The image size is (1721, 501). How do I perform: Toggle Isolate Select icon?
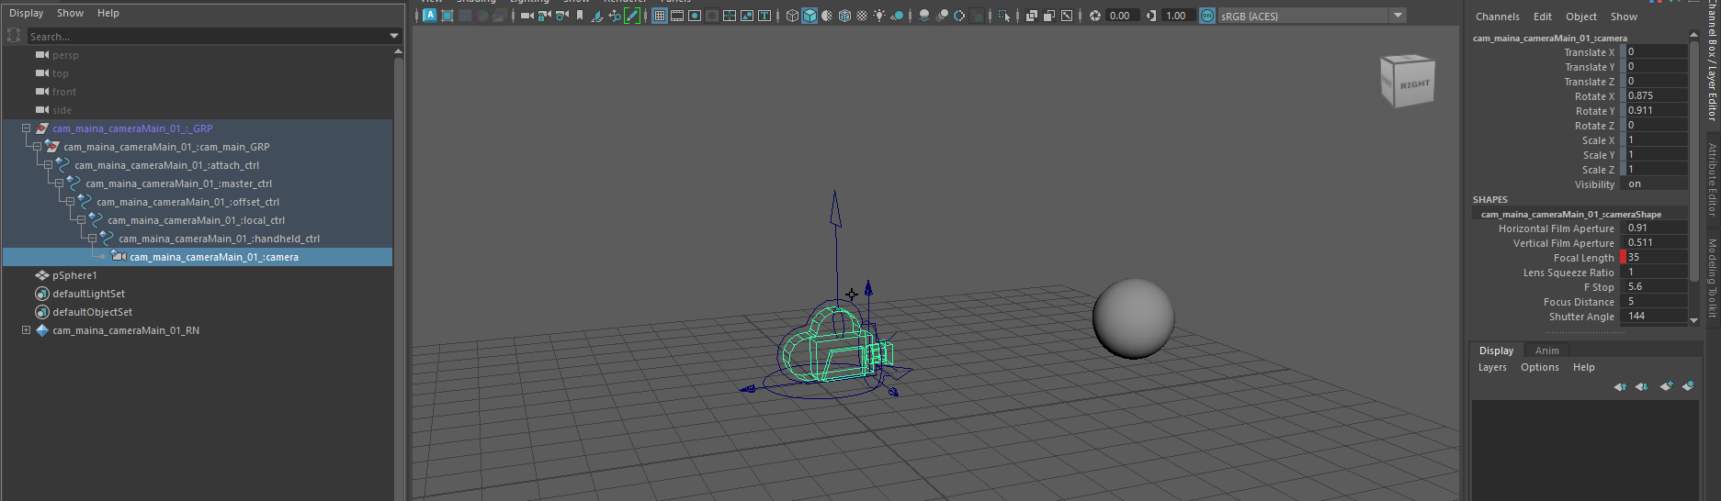[1004, 16]
